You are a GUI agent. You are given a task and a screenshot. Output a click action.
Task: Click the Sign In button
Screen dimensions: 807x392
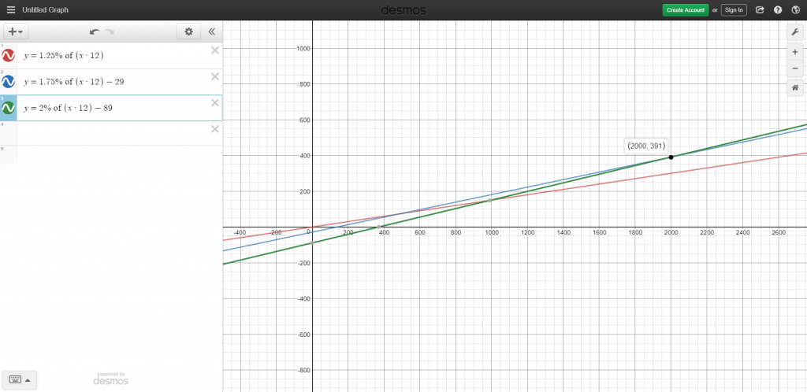pyautogui.click(x=733, y=10)
